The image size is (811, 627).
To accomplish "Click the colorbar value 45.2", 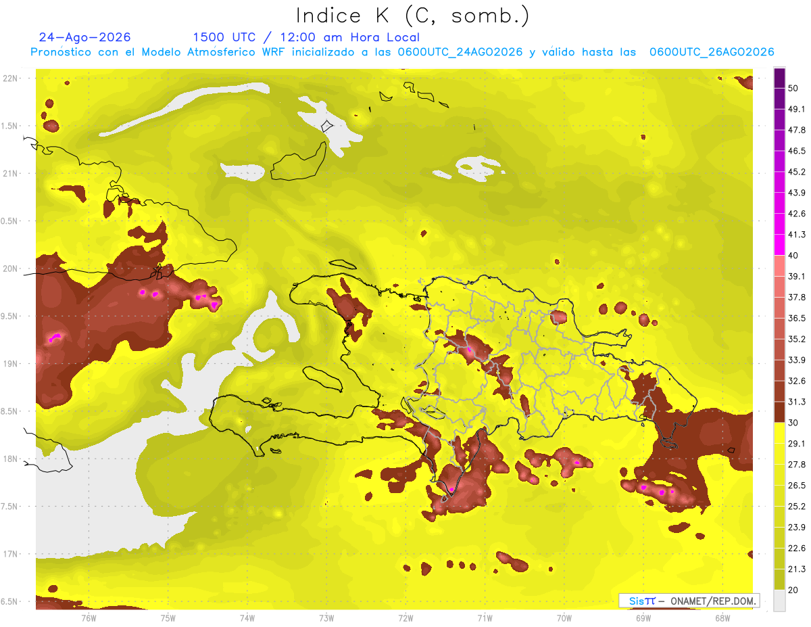I will click(x=797, y=172).
